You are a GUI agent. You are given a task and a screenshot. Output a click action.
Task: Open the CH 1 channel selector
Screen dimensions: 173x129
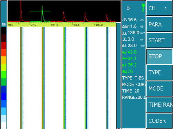click(159, 8)
